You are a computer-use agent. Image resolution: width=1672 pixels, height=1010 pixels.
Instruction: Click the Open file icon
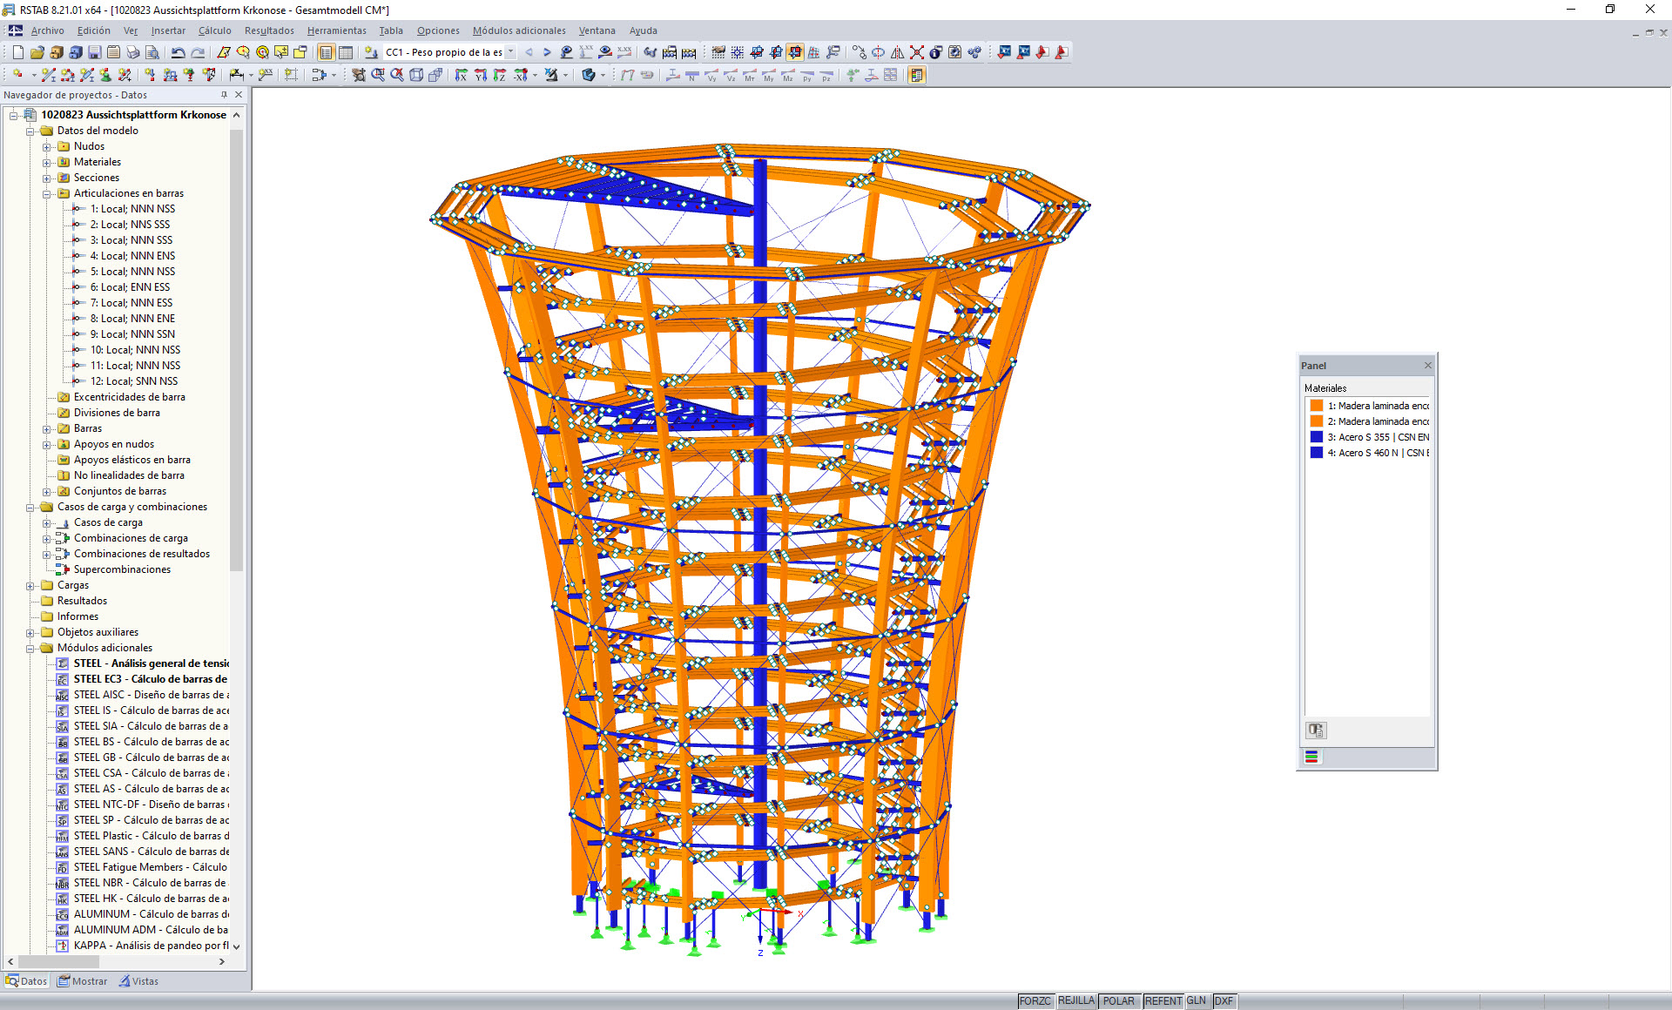pyautogui.click(x=36, y=52)
